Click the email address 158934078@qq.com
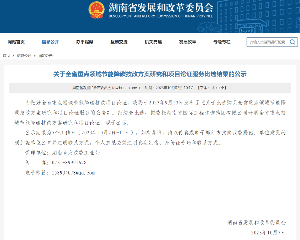Image resolution: width=300 pixels, height=240 pixels. (x=73, y=173)
